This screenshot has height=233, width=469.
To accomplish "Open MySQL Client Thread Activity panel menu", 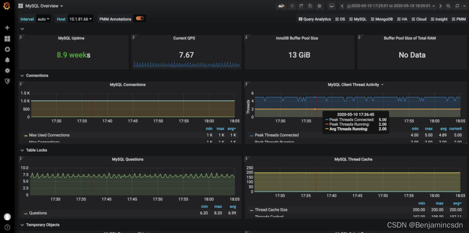I will coord(356,84).
